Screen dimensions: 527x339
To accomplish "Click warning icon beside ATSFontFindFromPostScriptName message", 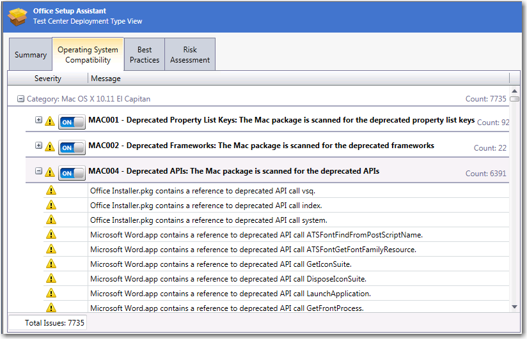I will click(x=51, y=234).
